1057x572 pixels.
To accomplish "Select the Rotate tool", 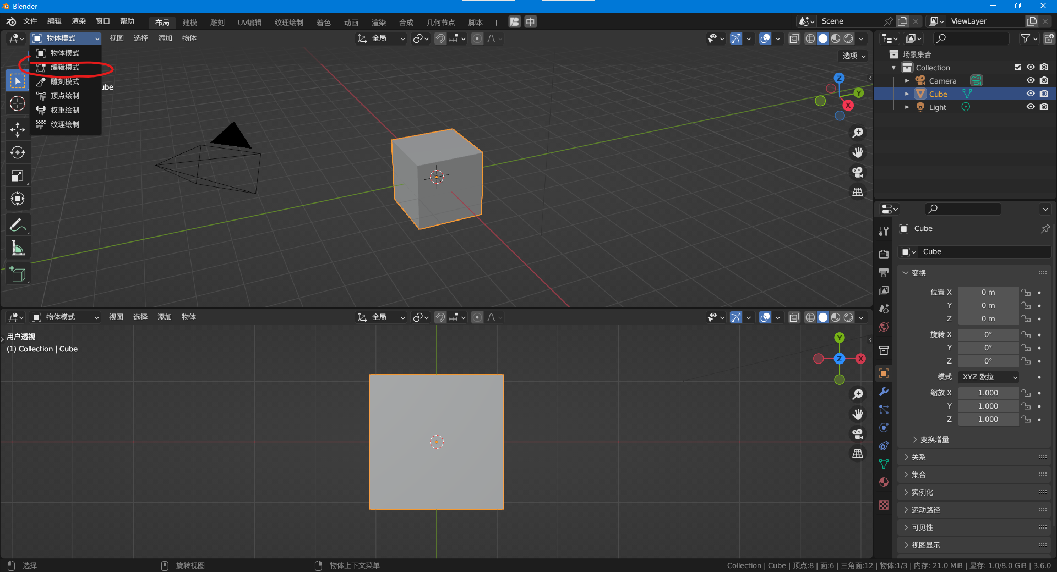I will click(x=18, y=152).
